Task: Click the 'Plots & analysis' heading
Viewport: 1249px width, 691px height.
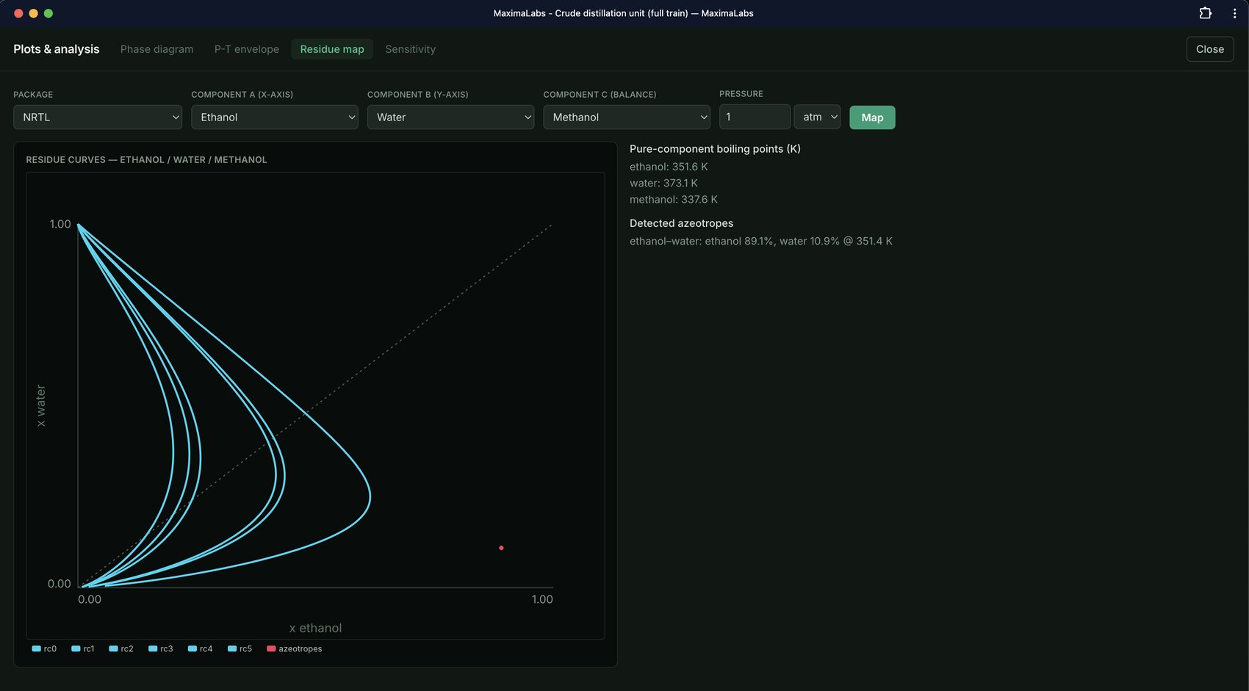Action: pyautogui.click(x=56, y=49)
